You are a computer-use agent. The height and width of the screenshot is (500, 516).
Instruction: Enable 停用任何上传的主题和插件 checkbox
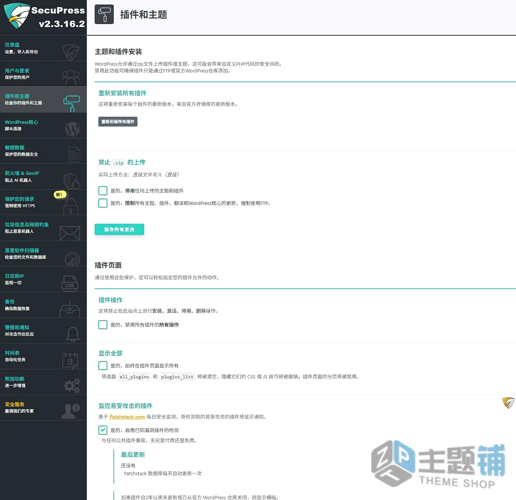tap(103, 191)
